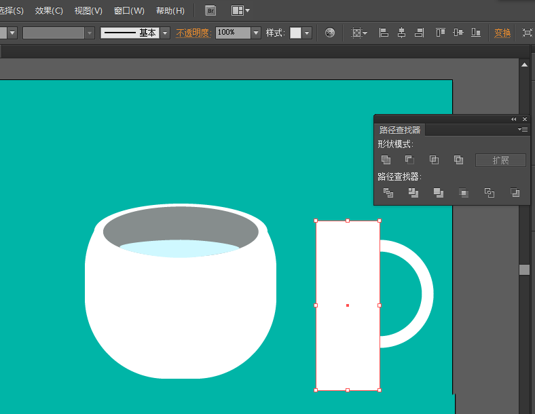Viewport: 535px width, 414px height.
Task: Open the arrange documents layout dropdown
Action: tap(240, 11)
